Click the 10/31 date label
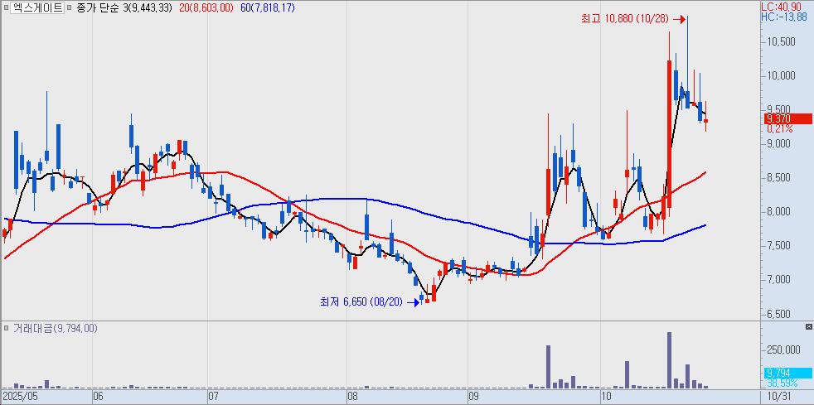The image size is (814, 405). tap(778, 398)
